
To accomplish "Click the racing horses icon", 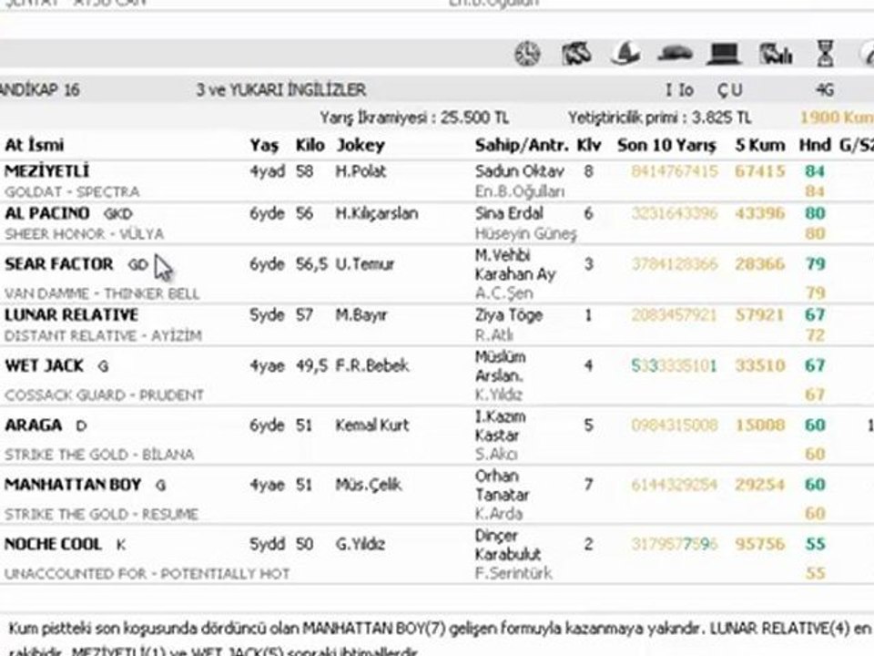I will click(576, 54).
